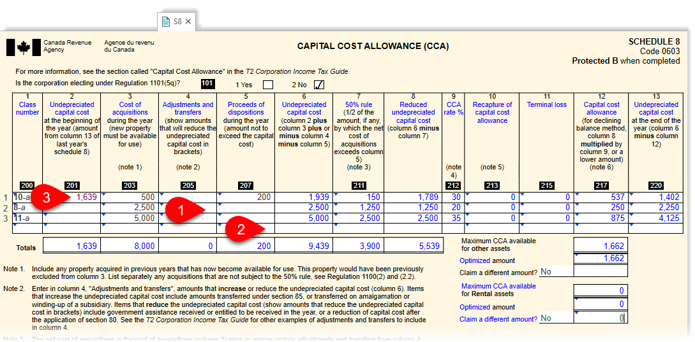Click the CCA rate cell showing 35

click(x=453, y=218)
